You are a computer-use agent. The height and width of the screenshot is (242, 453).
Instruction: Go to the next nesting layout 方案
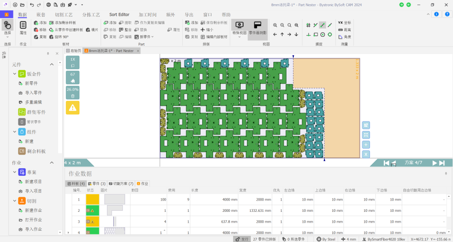point(435,163)
